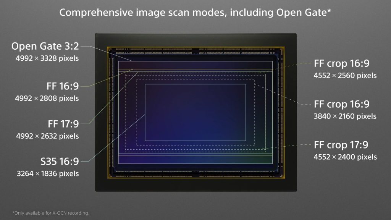Click the Open Gate asterisk in the title
This screenshot has width=391, height=220.
click(329, 10)
